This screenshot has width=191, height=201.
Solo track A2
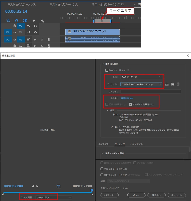click(42, 46)
